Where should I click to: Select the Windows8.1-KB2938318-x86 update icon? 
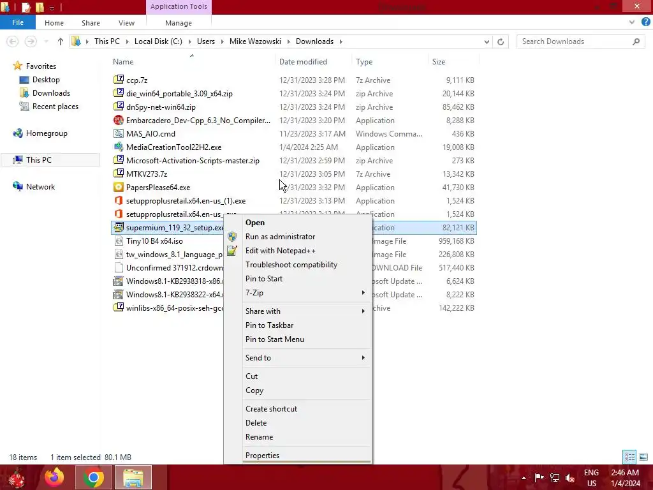click(119, 281)
